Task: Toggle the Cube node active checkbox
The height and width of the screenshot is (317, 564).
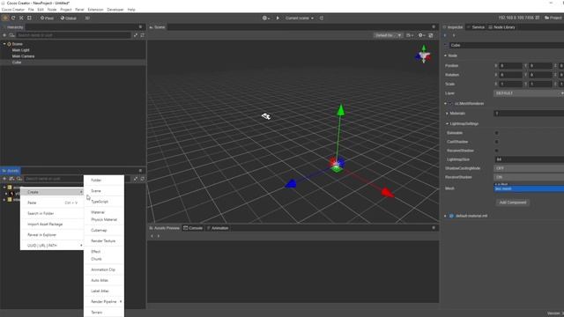Action: pyautogui.click(x=446, y=45)
